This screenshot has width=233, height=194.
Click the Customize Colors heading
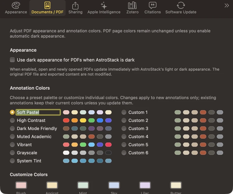tap(29, 175)
